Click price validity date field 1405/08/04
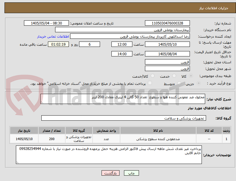 point(167,54)
